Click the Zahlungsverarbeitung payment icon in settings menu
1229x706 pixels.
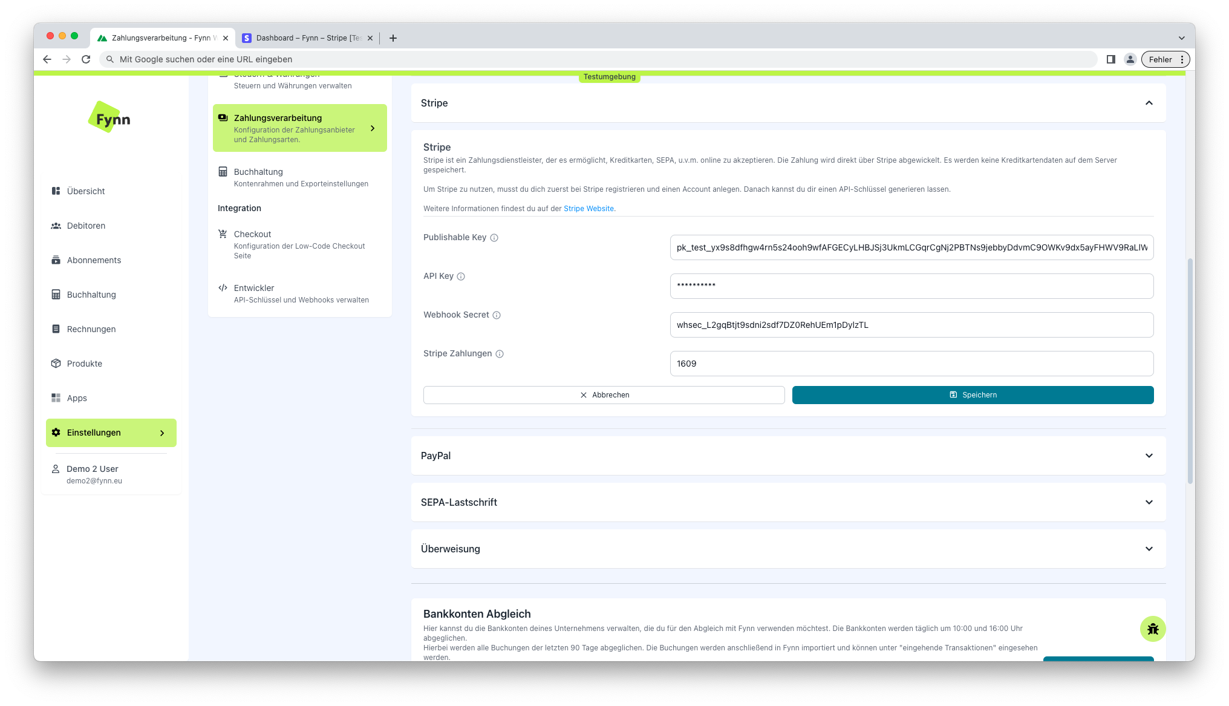click(x=223, y=118)
